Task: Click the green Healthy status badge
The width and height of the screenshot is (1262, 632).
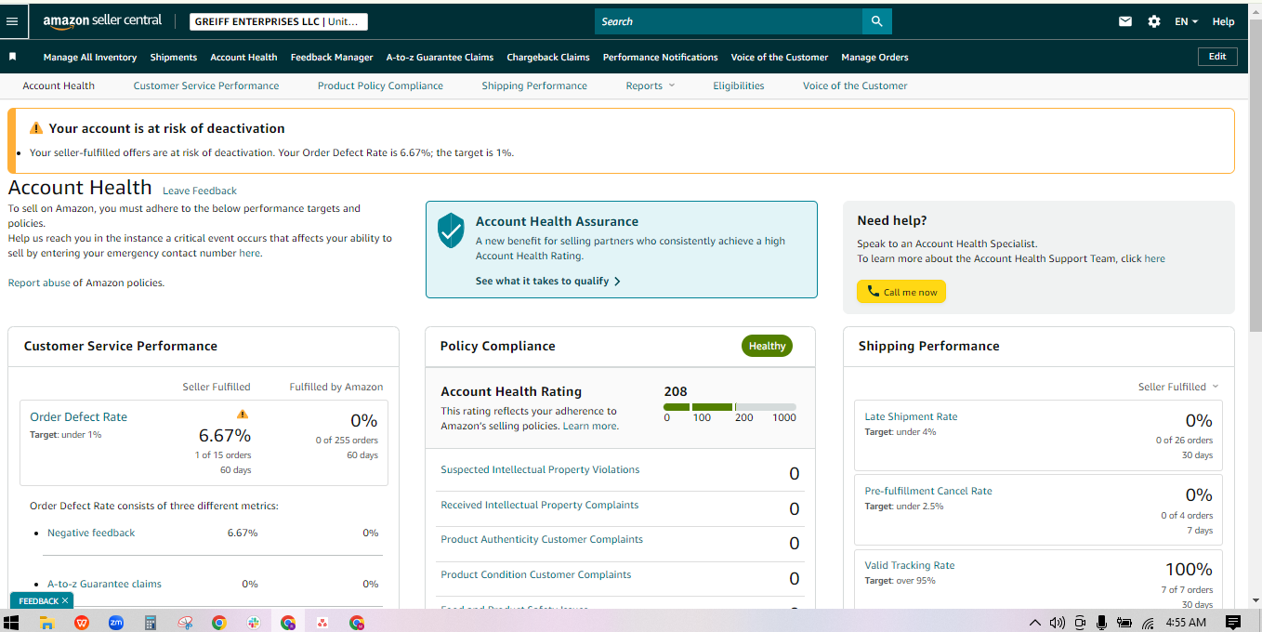Action: pos(767,346)
